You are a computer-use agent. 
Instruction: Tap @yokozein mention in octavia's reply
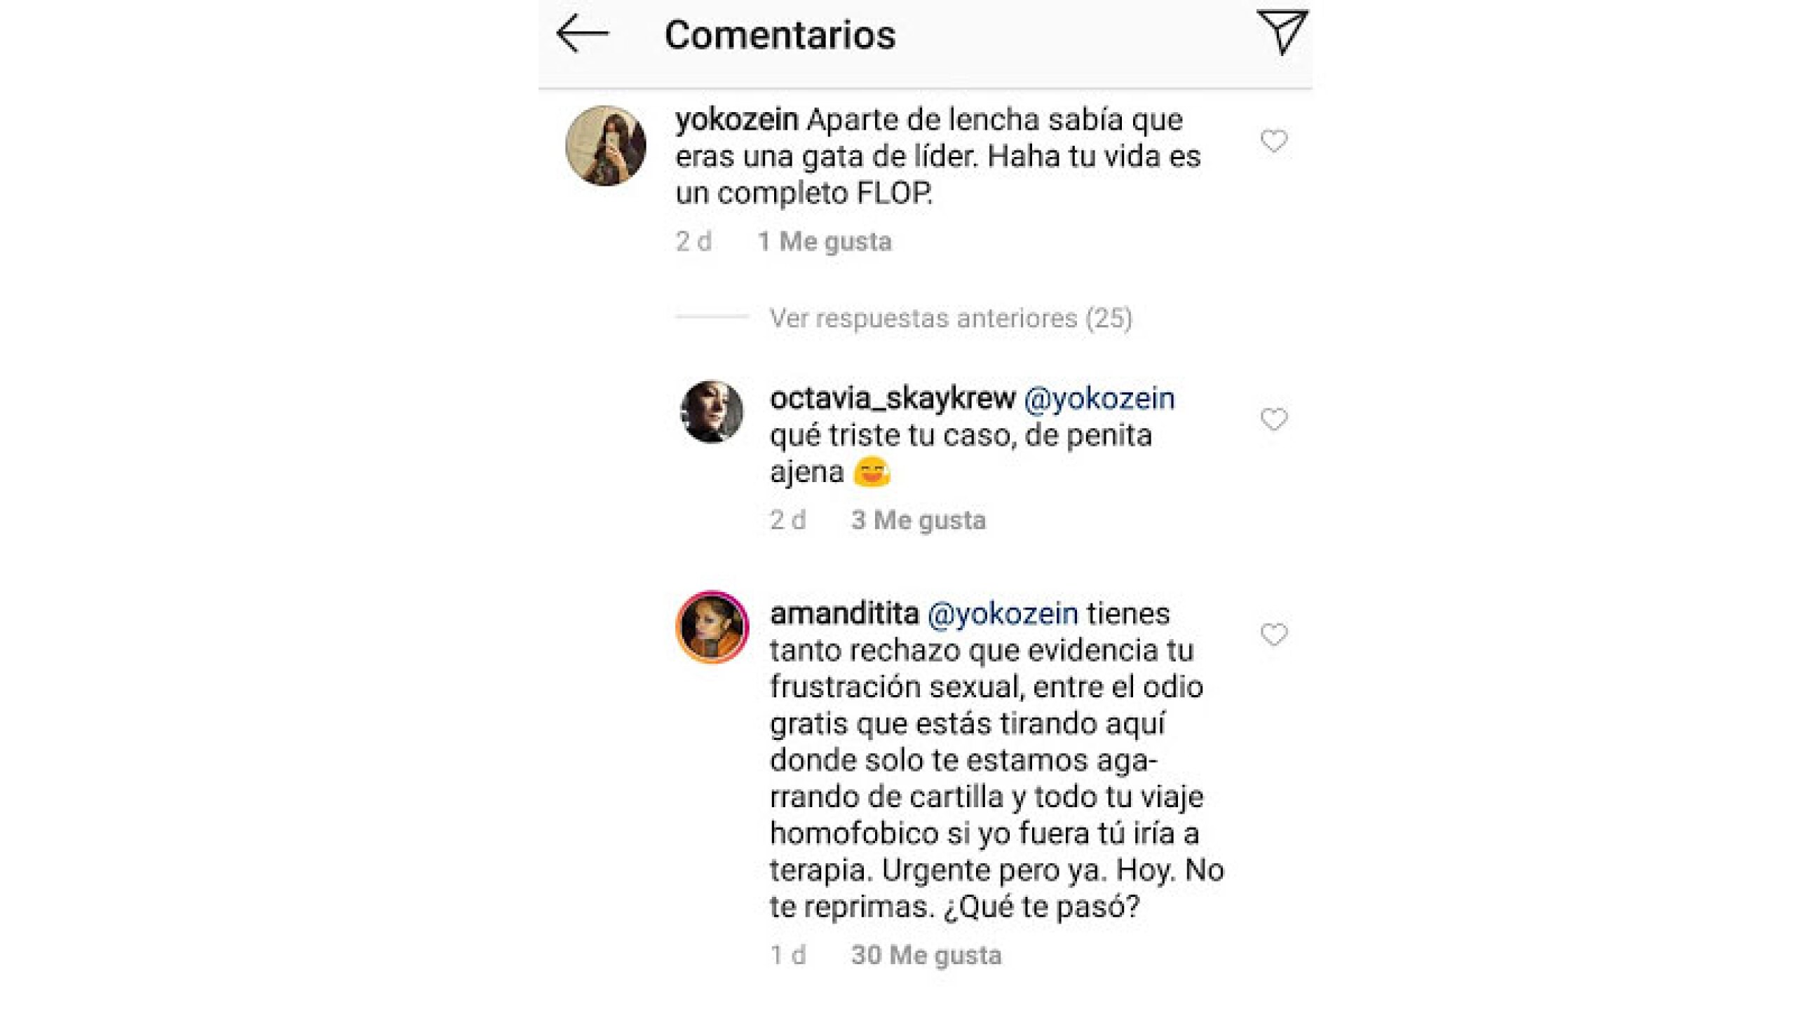click(x=1099, y=398)
